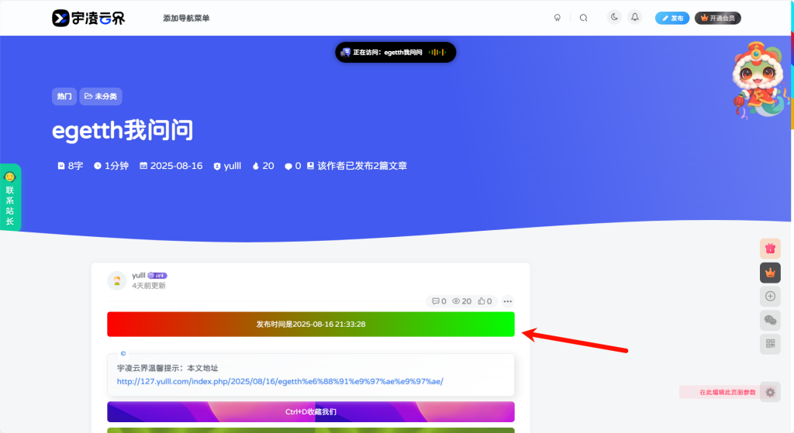
Task: Open the three-dots more options menu
Action: (x=507, y=301)
